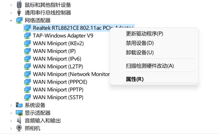The image size is (219, 134).
Task: Expand the 系统设备 category
Action: (x=11, y=105)
